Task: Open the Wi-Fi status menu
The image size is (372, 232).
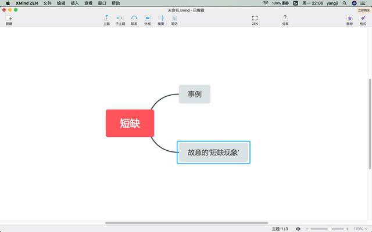Action: click(266, 3)
